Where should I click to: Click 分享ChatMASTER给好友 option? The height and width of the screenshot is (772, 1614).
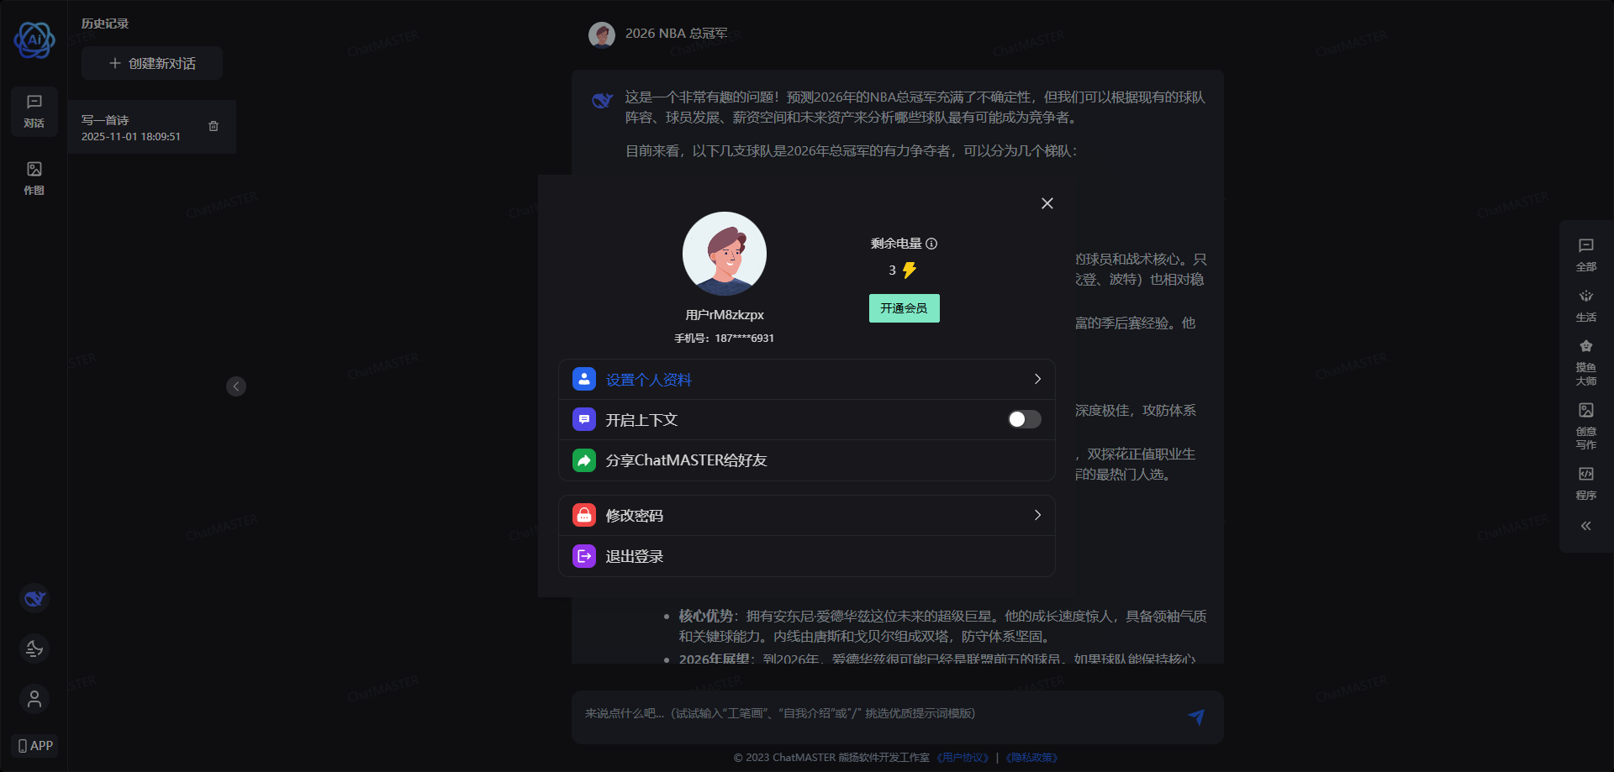(686, 460)
